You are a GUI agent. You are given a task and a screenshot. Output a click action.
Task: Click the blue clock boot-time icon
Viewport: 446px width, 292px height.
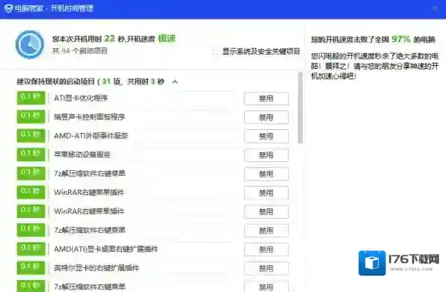tap(30, 45)
